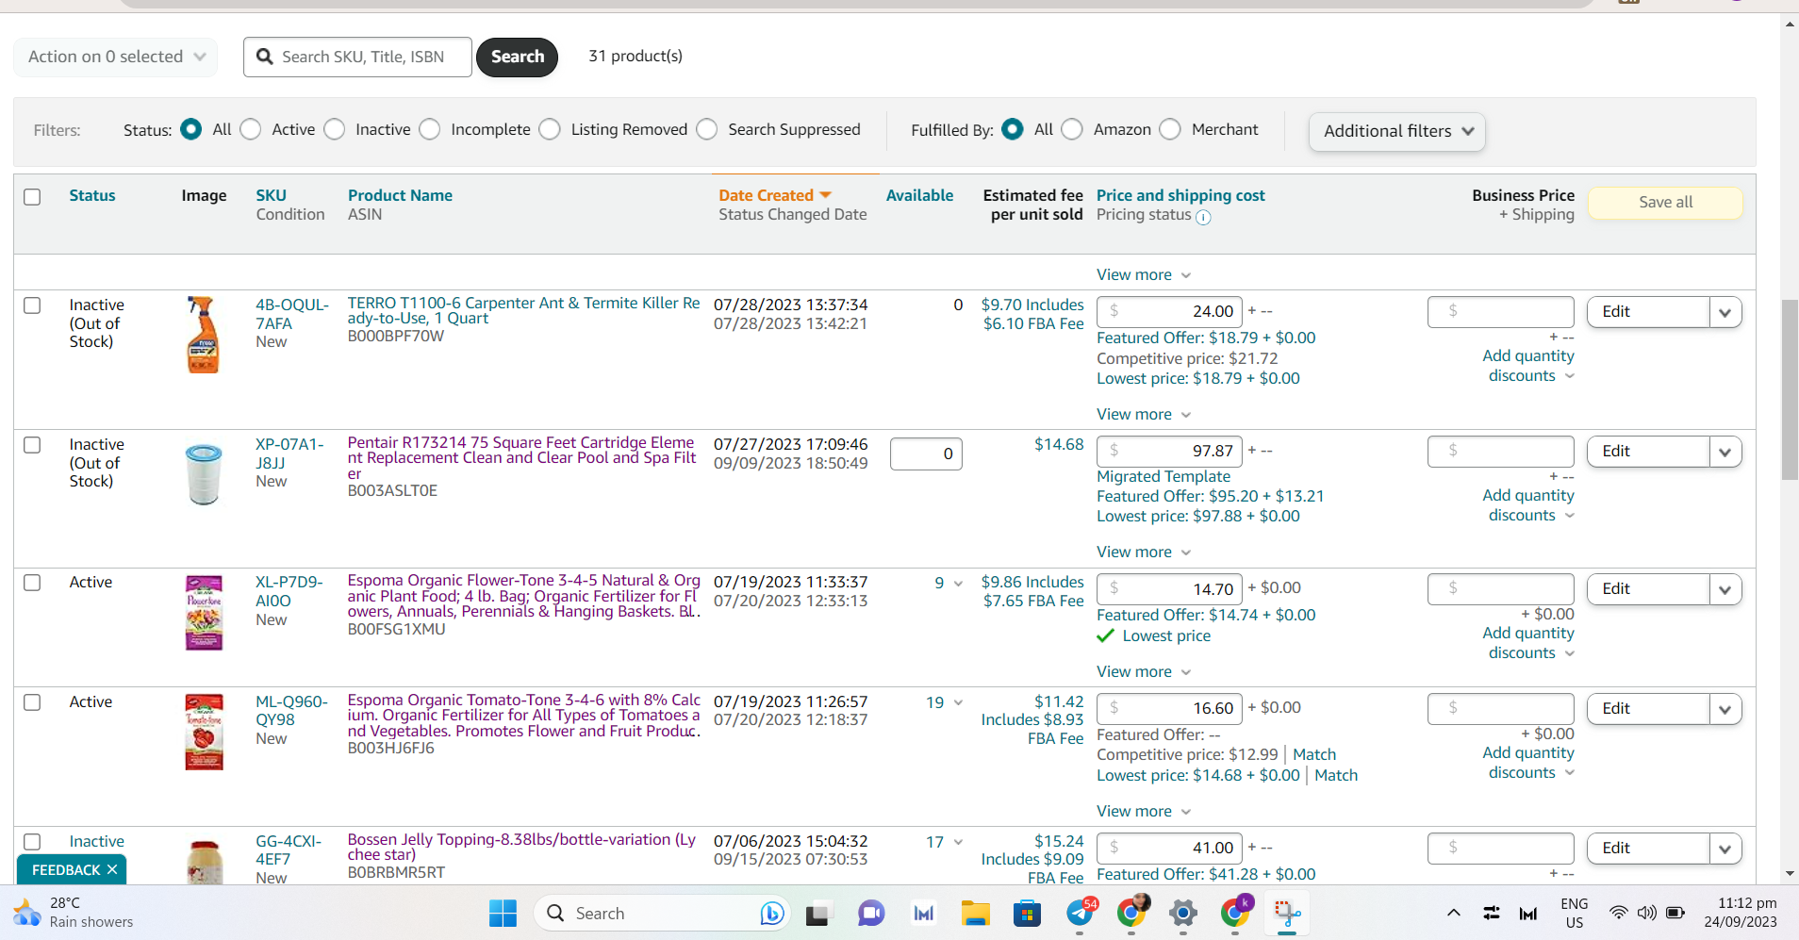This screenshot has width=1799, height=940.
Task: Expand 'View more' under the TERRO pricing details
Action: (1144, 414)
